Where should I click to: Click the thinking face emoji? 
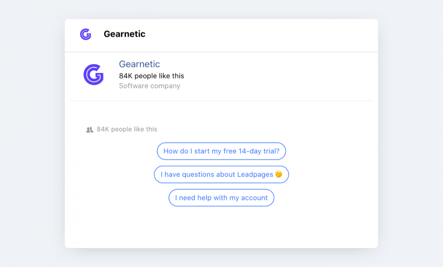click(279, 174)
